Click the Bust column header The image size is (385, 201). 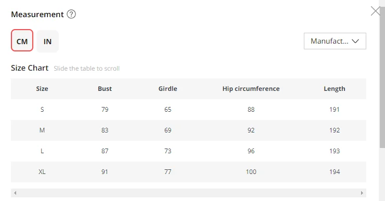coord(105,89)
